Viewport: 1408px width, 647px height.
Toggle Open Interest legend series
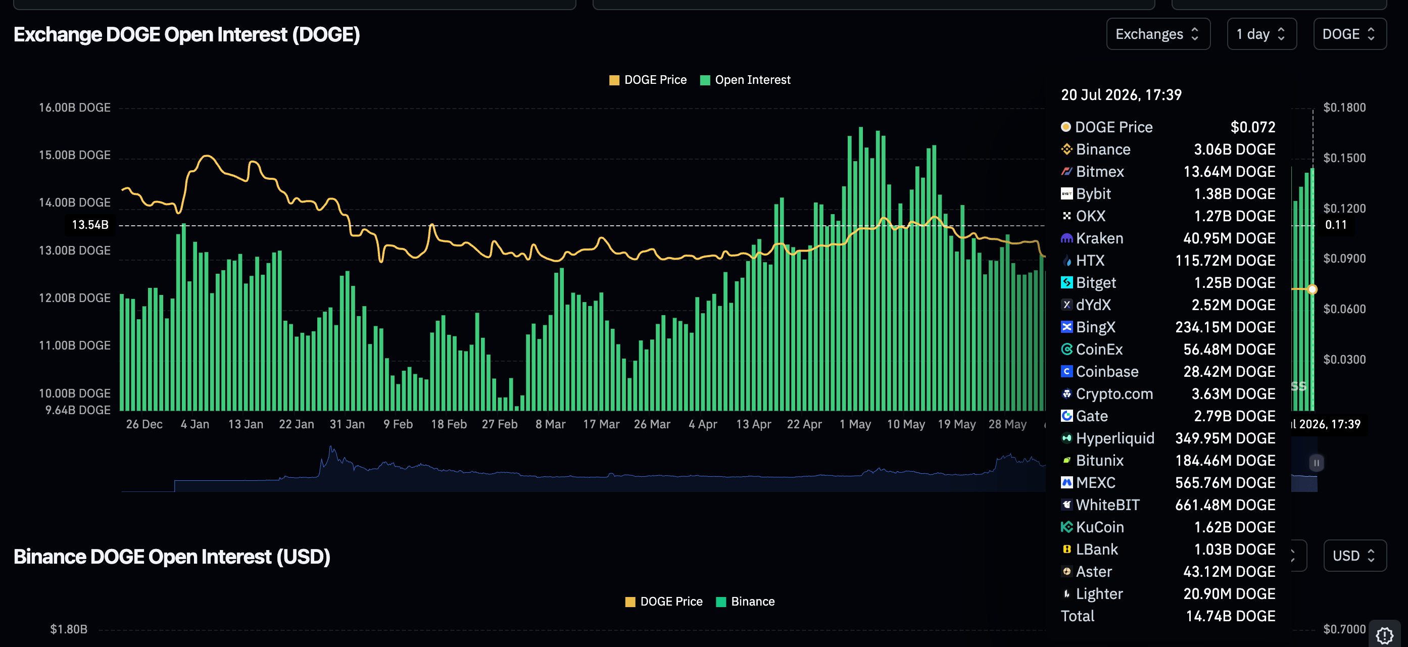click(x=745, y=80)
